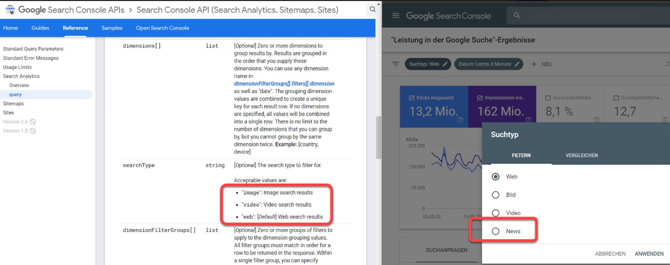The height and width of the screenshot is (265, 670).
Task: Select query item in sidebar
Action: pos(46,94)
